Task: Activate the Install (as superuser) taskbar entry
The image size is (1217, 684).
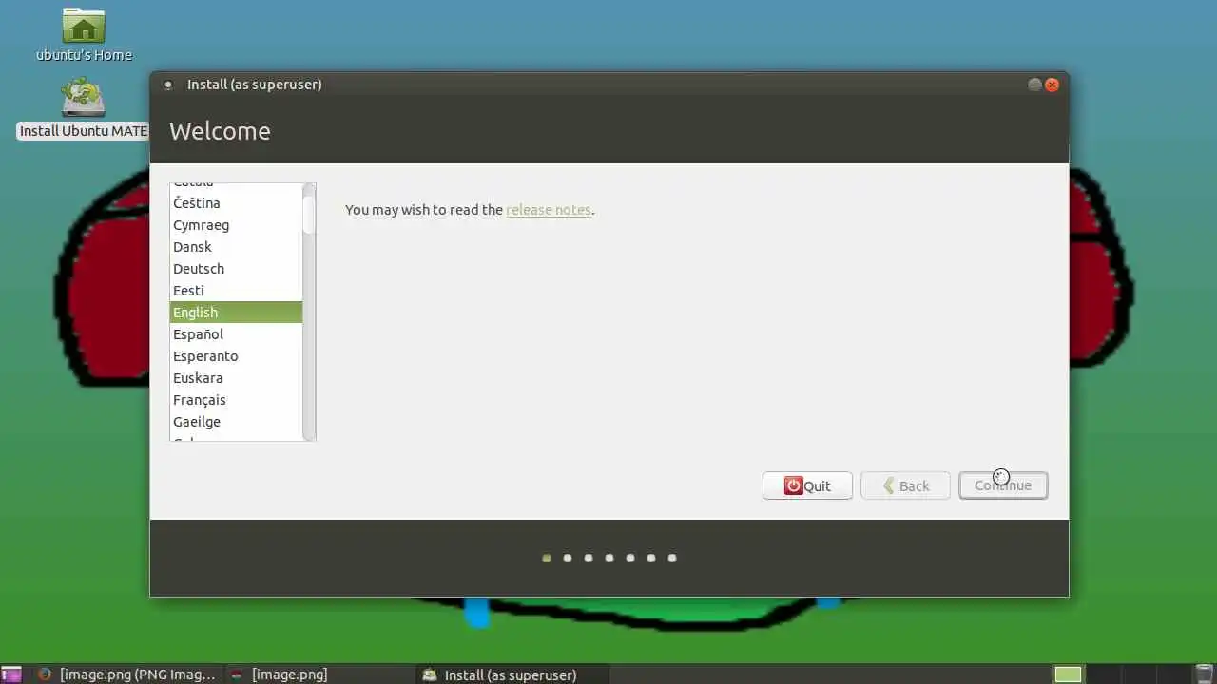Action: click(512, 674)
